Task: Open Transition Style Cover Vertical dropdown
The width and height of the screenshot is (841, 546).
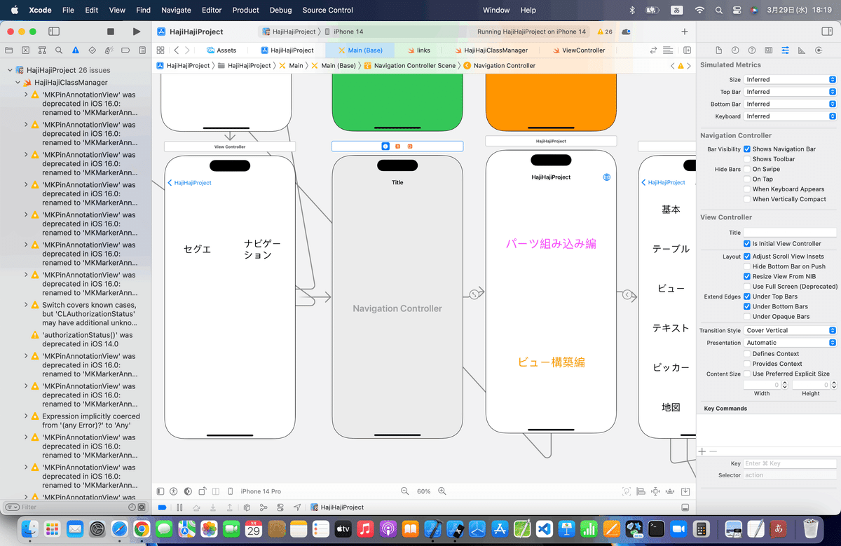Action: pyautogui.click(x=790, y=331)
